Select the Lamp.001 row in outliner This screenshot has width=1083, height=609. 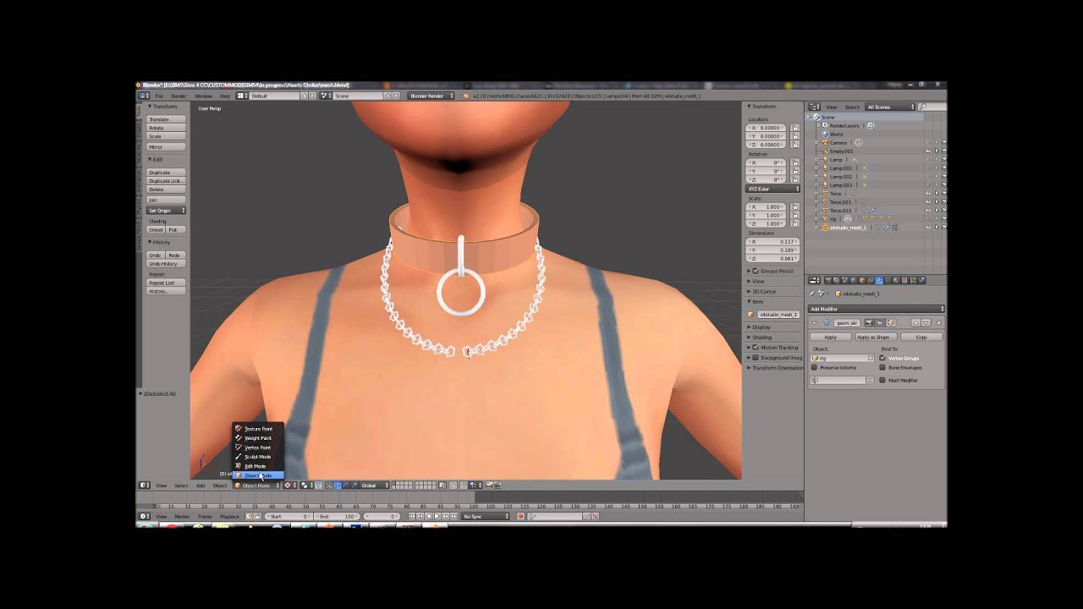point(841,168)
